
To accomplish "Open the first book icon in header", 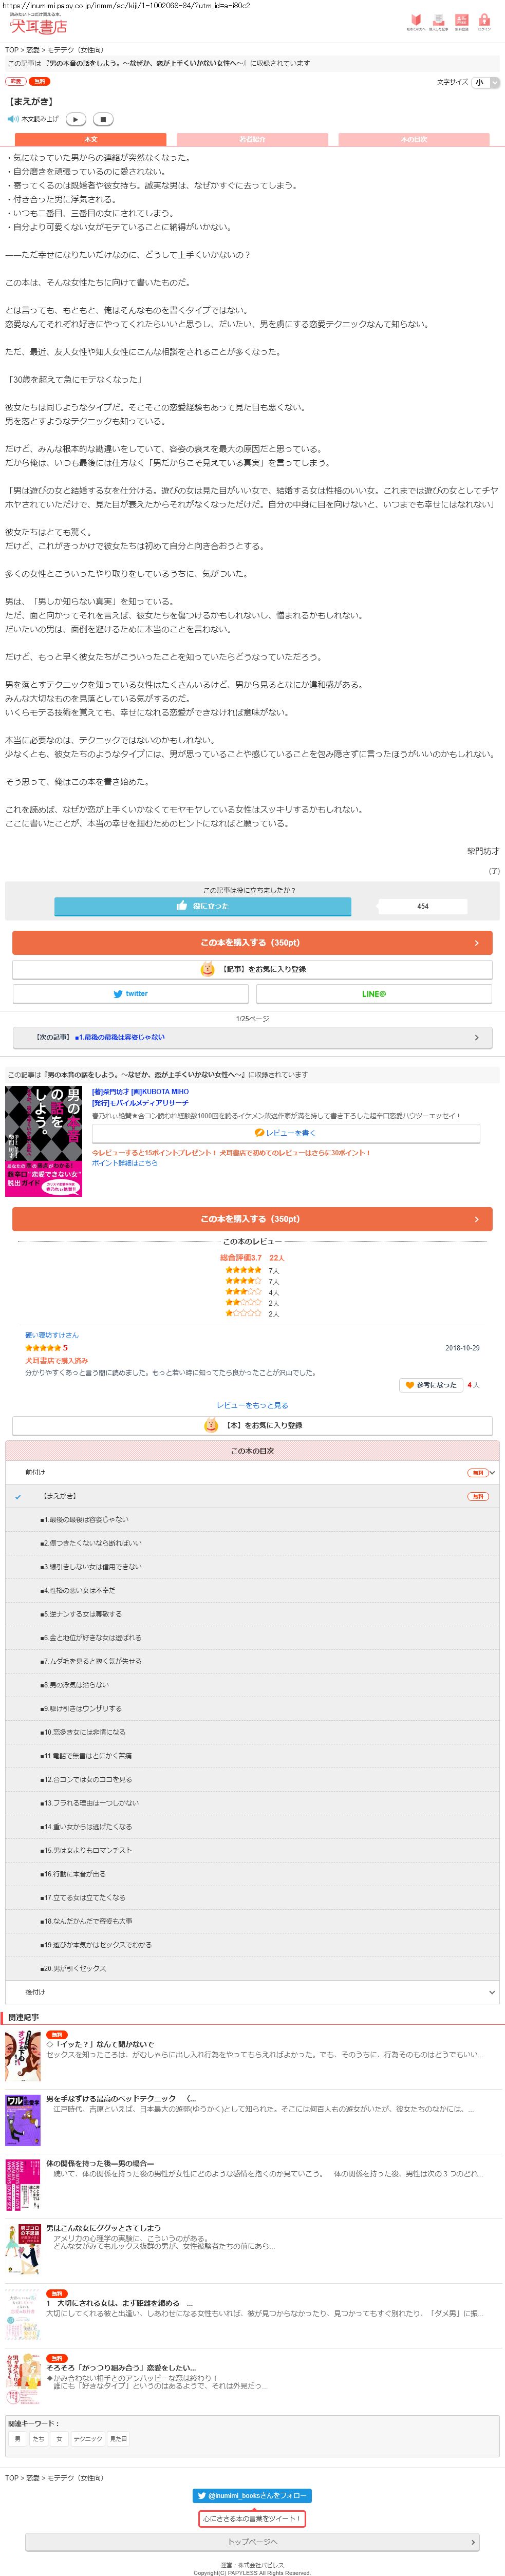I will [416, 22].
